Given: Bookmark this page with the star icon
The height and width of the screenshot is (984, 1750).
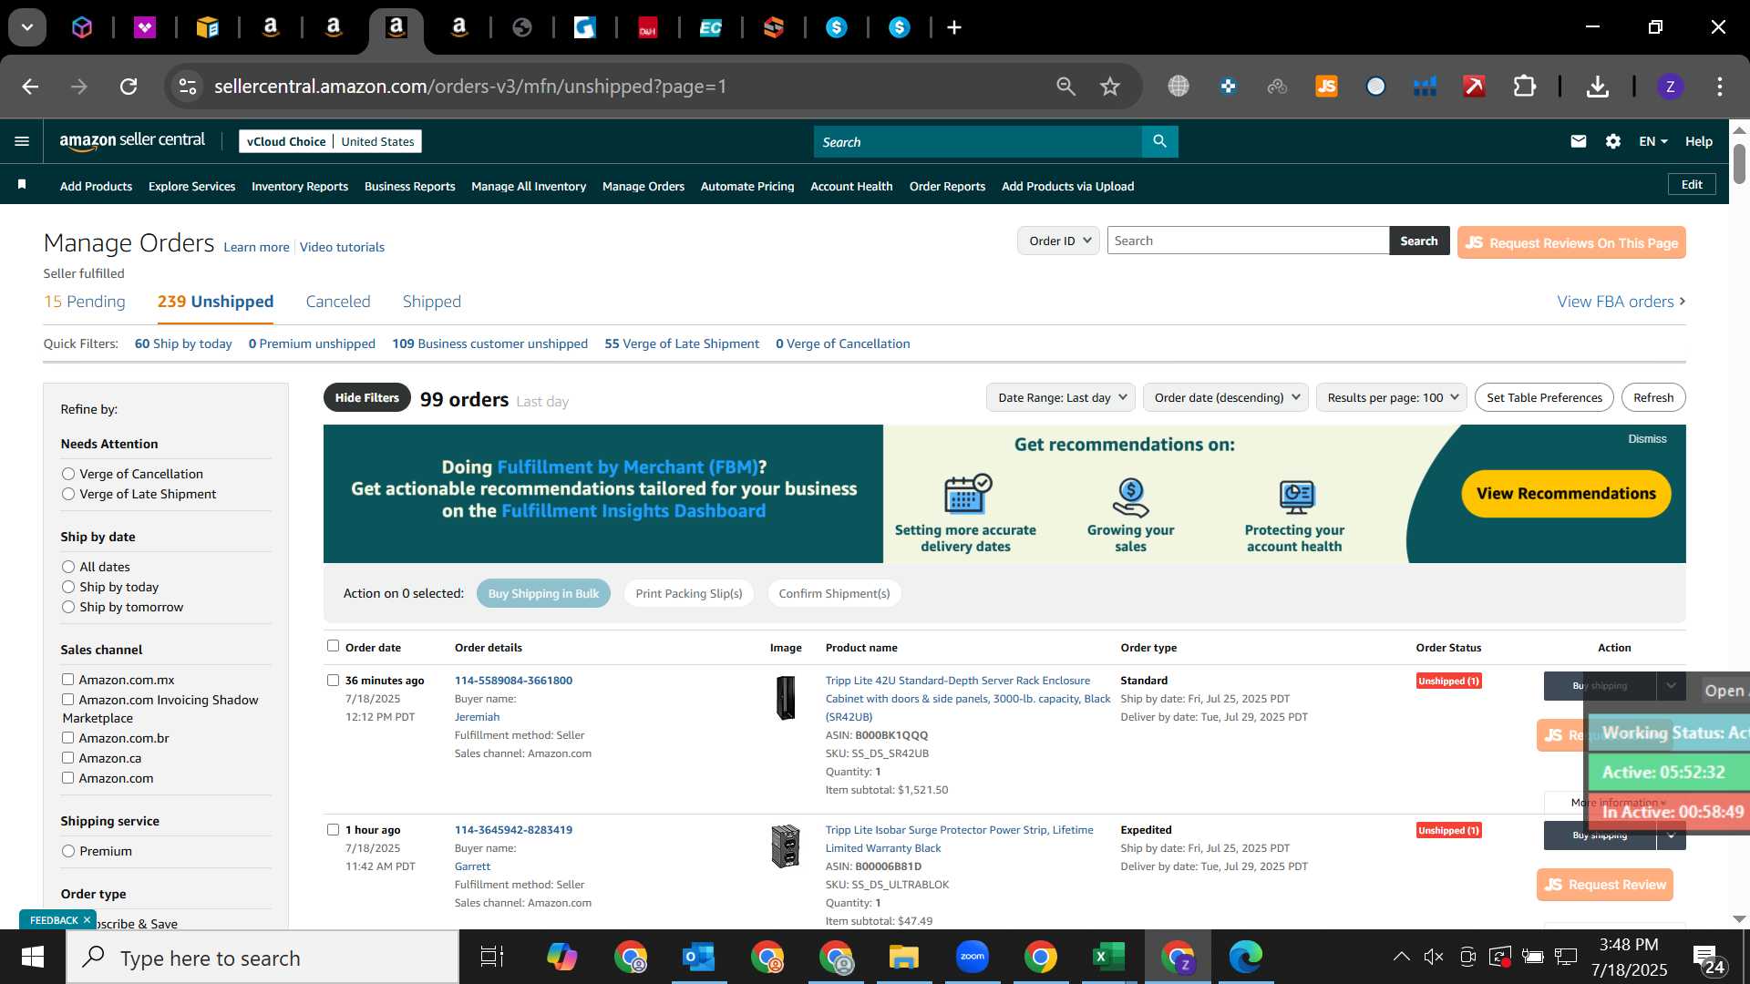Looking at the screenshot, I should [x=1109, y=87].
